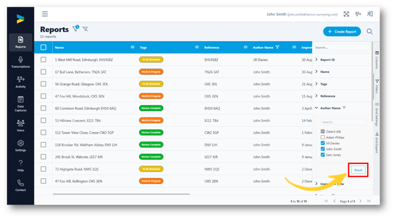Image resolution: width=394 pixels, height=219 pixels.
Task: Open Help in the sidebar
Action: [21, 166]
